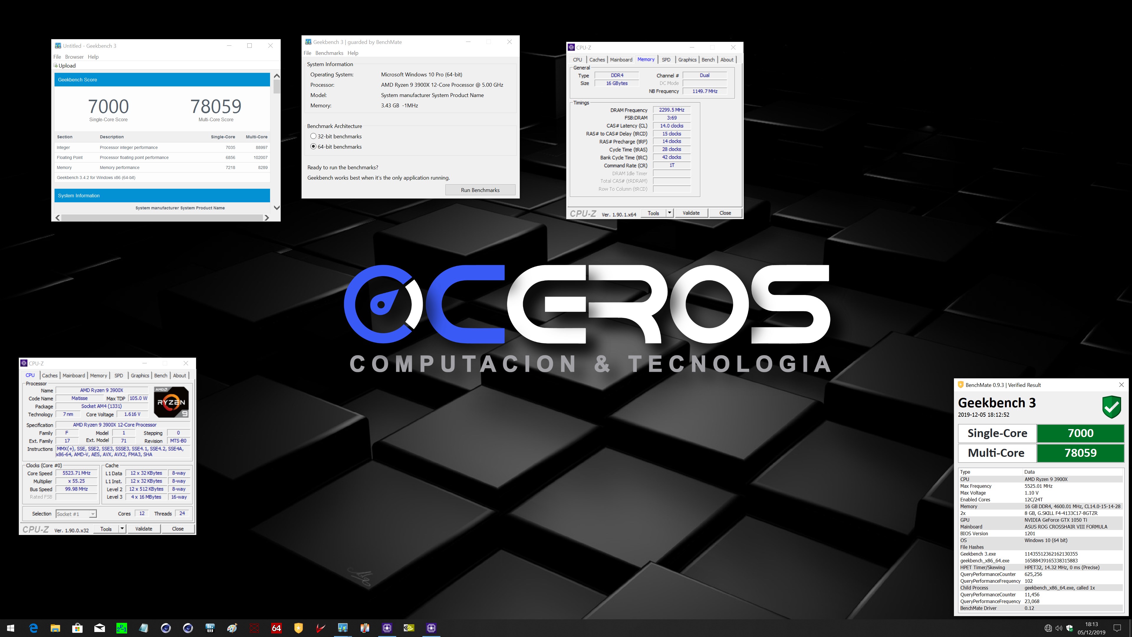Open the notepad taskbar icon
Viewport: 1132px width, 637px height.
[144, 628]
